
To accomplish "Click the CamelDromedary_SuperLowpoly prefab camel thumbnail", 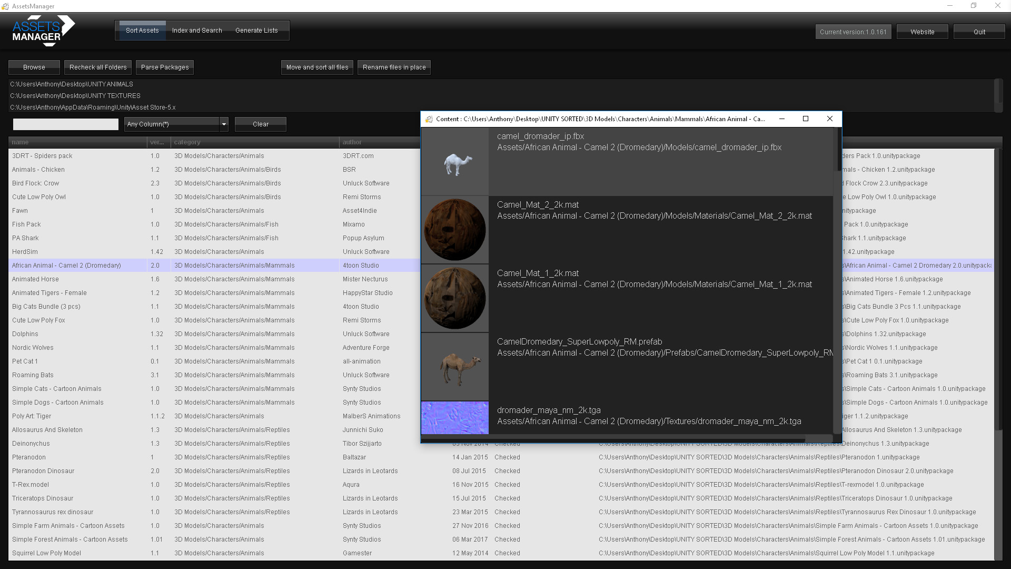I will (454, 366).
